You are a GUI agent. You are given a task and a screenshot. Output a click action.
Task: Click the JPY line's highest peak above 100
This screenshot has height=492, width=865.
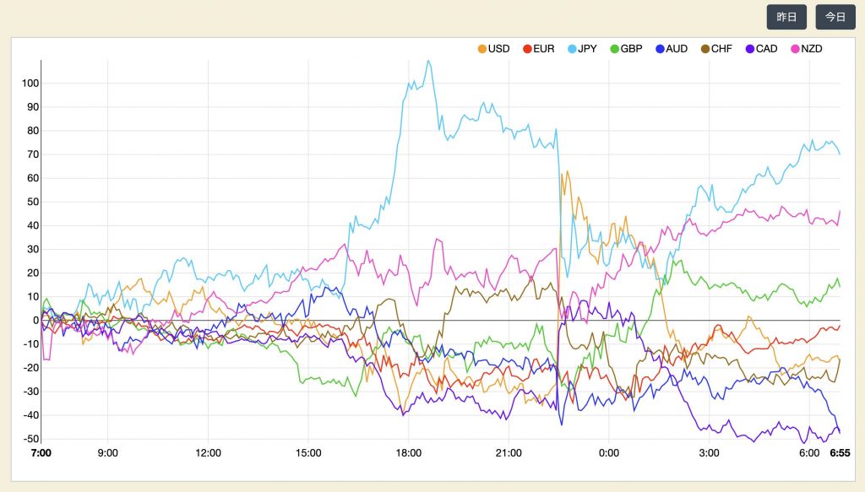click(x=428, y=61)
